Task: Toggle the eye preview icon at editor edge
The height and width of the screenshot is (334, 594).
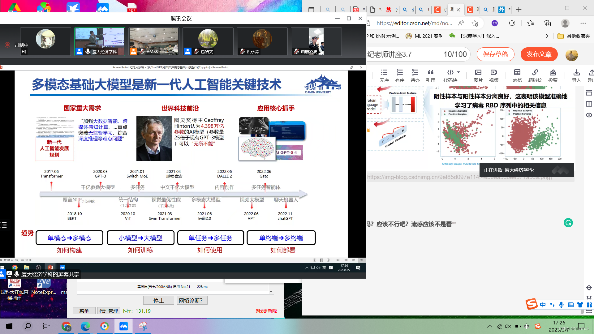Action: coord(589,115)
